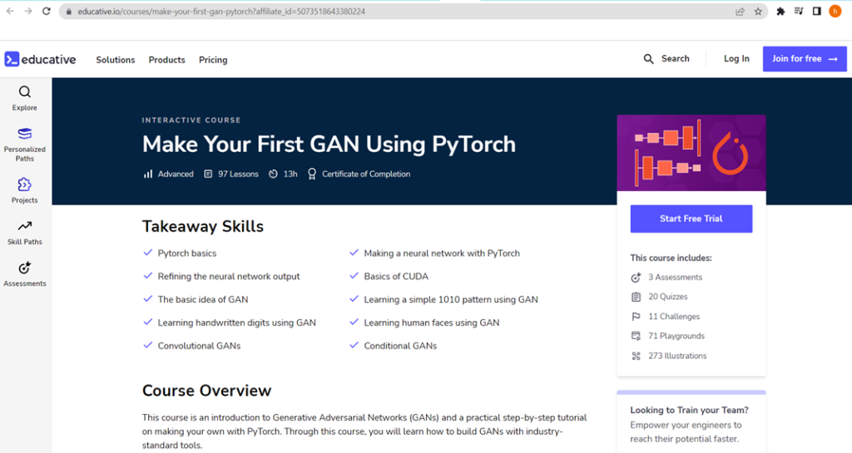The width and height of the screenshot is (852, 453).
Task: Click the 97 Lessons list icon
Action: [208, 175]
